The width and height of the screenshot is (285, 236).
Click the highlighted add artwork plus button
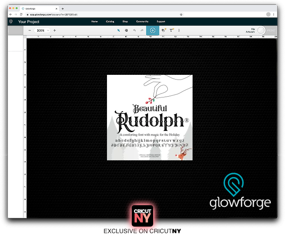(153, 30)
